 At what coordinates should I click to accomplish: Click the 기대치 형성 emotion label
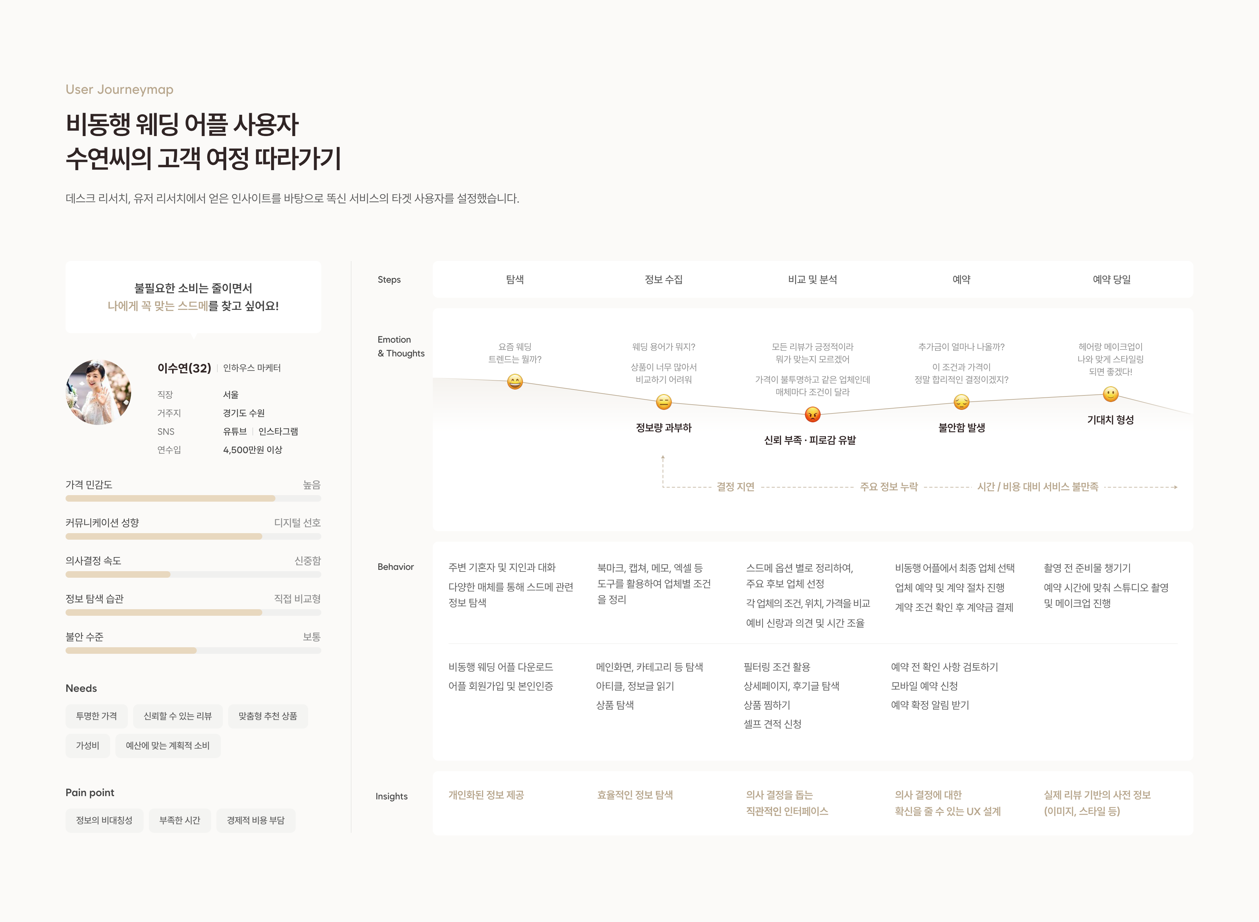tap(1110, 420)
